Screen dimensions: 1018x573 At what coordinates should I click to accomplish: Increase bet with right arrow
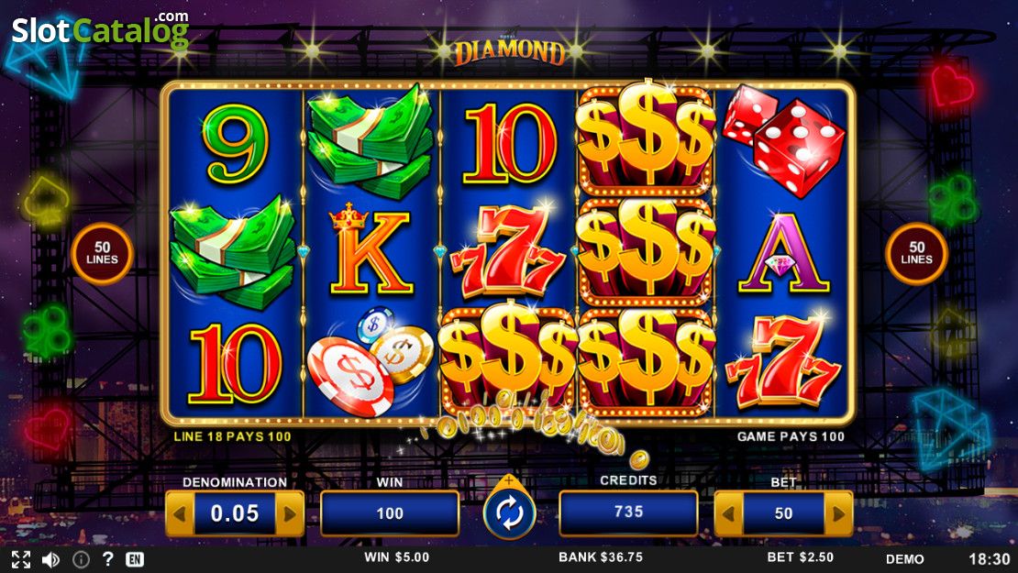click(839, 513)
